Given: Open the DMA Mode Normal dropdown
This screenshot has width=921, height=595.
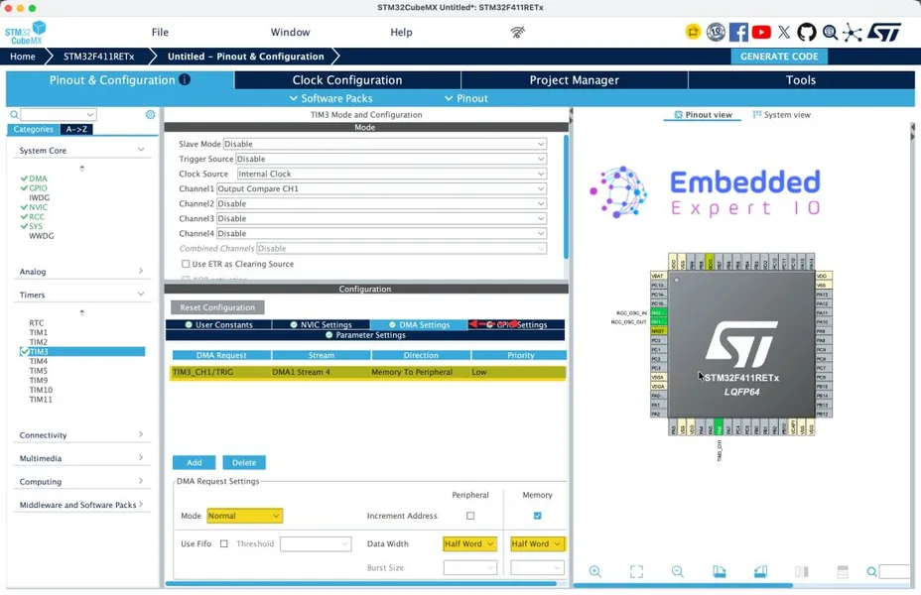Looking at the screenshot, I should click(244, 516).
